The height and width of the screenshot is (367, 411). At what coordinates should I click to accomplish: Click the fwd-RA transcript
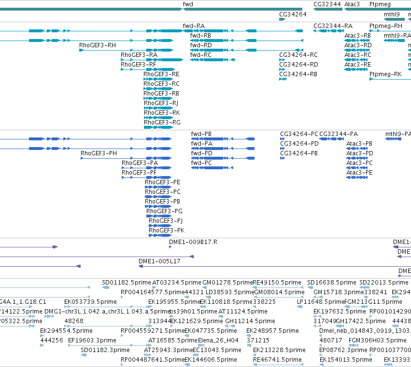pos(194,26)
